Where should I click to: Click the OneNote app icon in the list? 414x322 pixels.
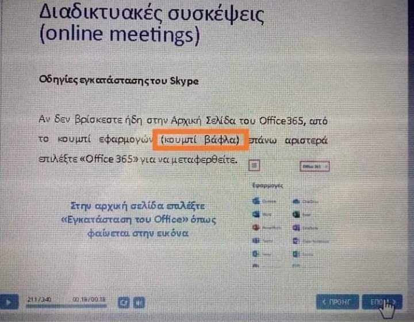[296, 228]
